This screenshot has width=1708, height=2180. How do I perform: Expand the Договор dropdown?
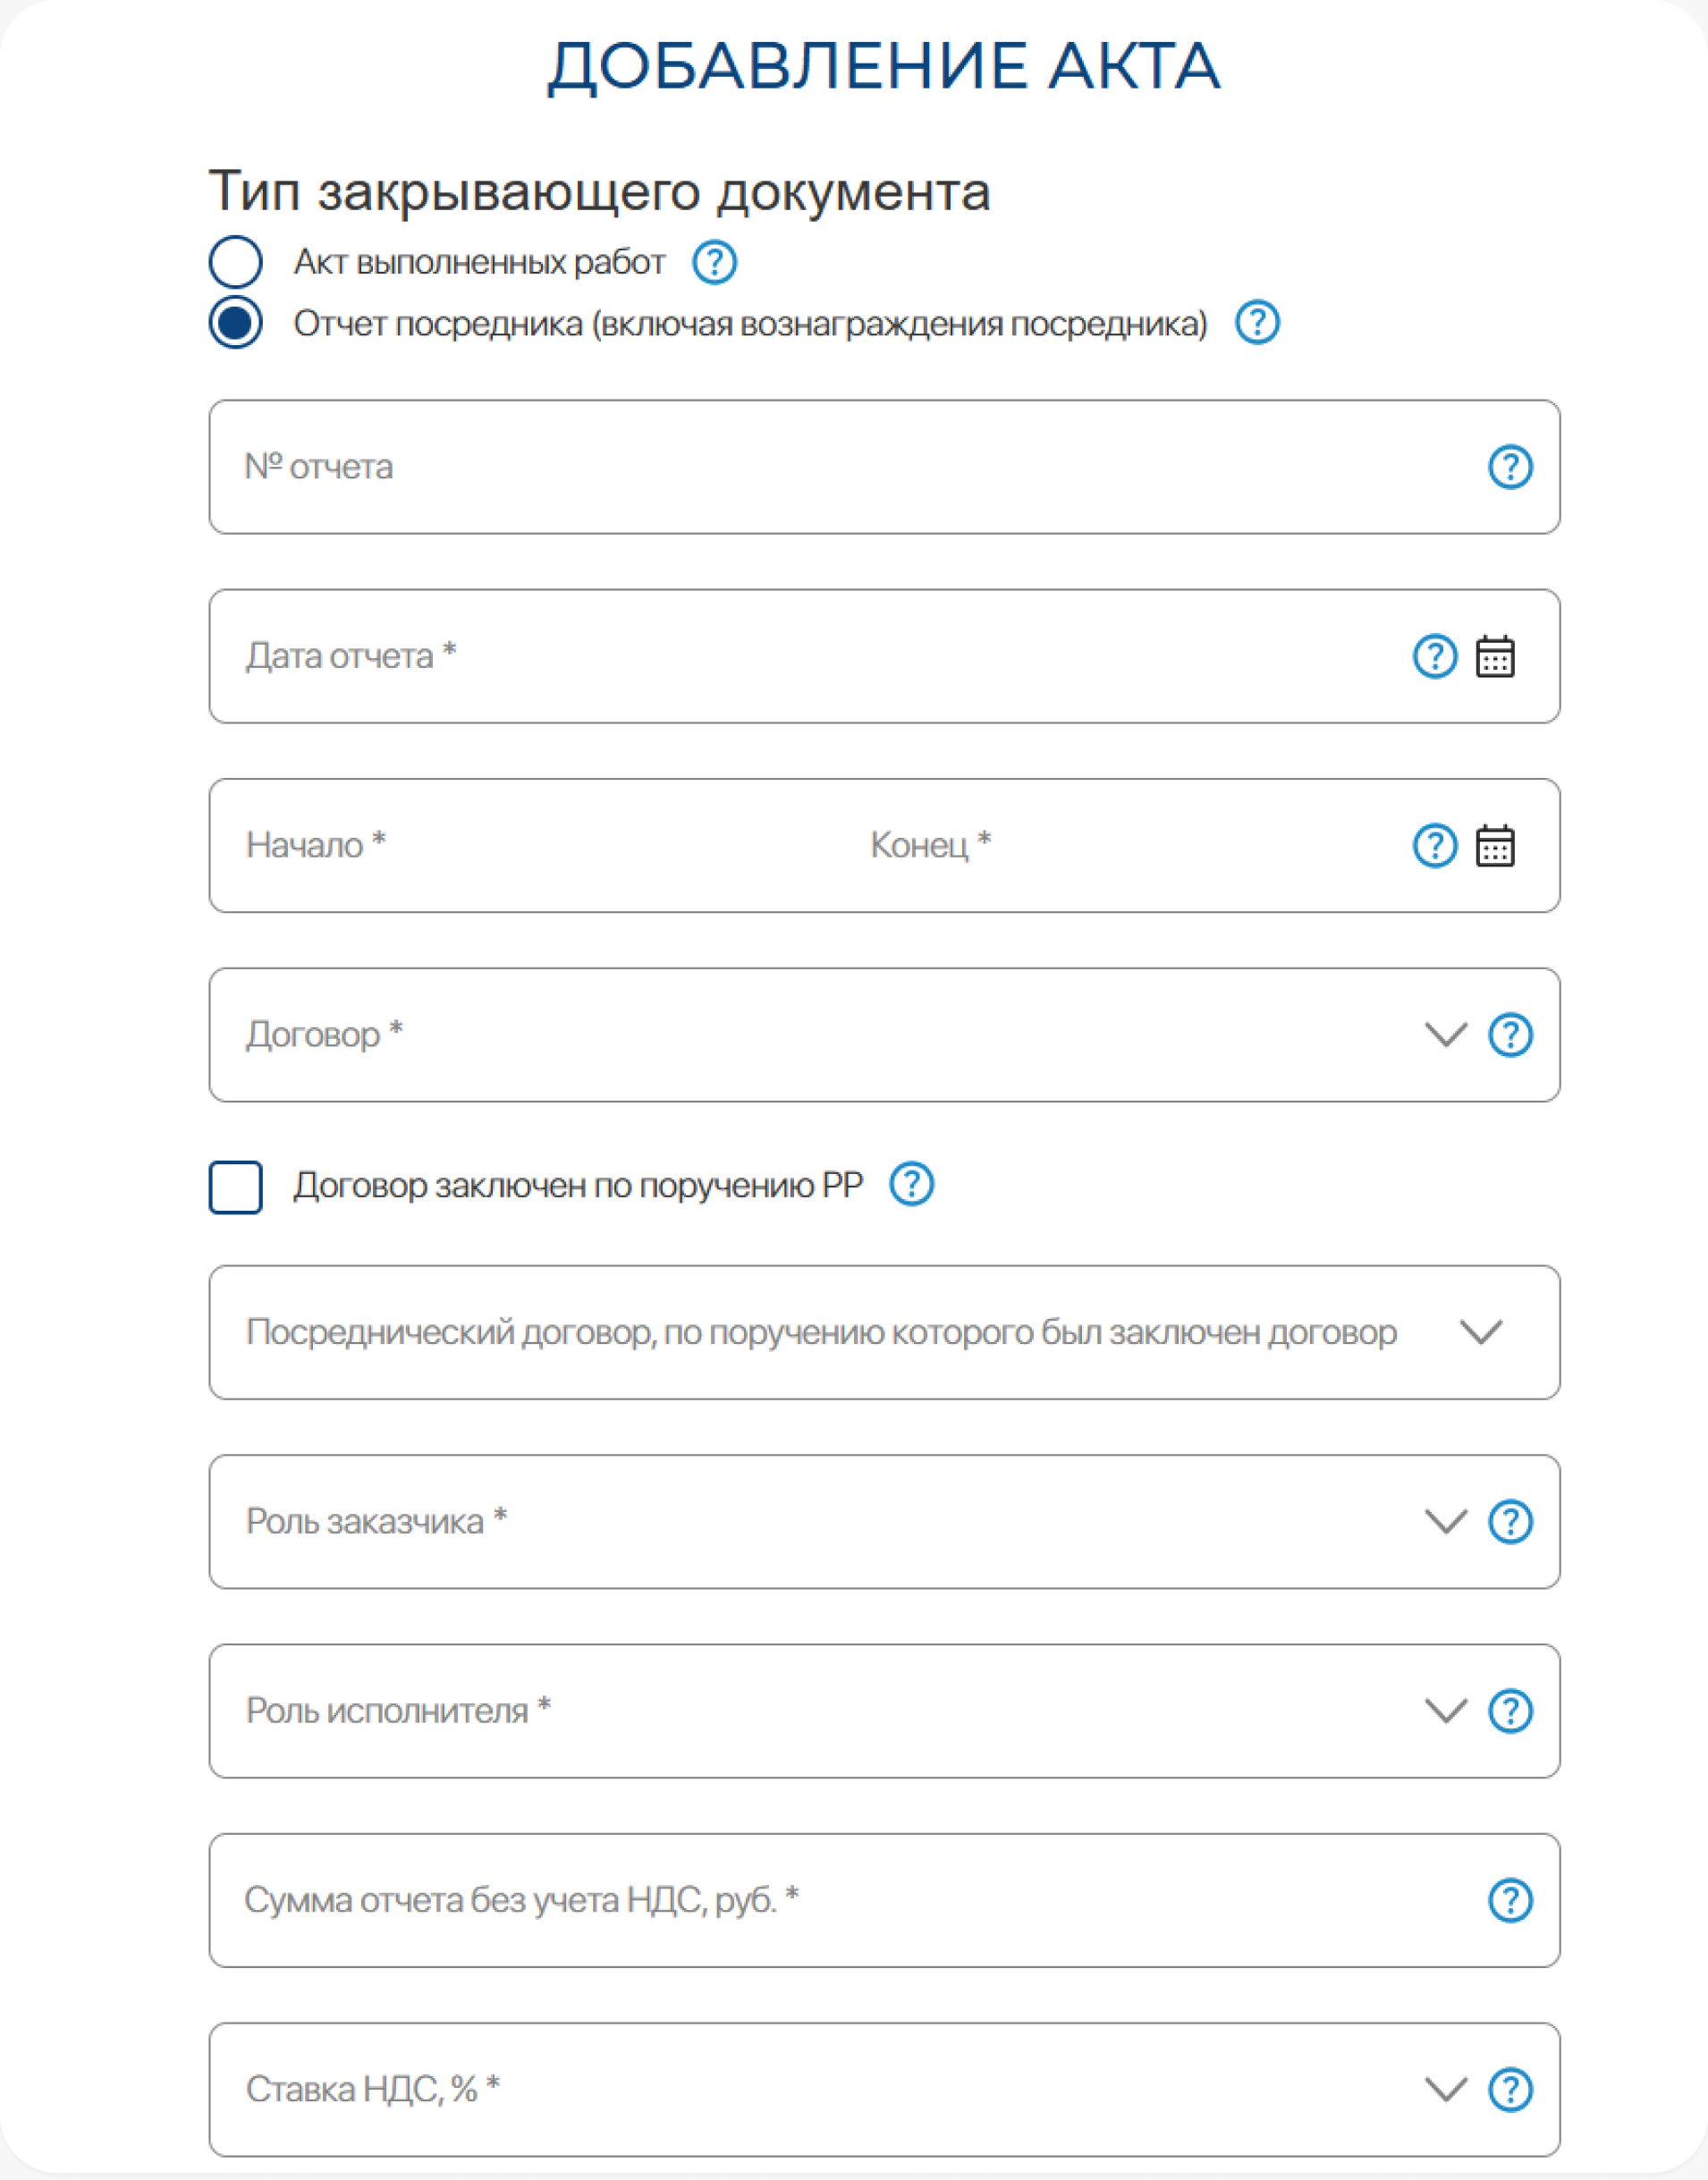[1445, 1035]
